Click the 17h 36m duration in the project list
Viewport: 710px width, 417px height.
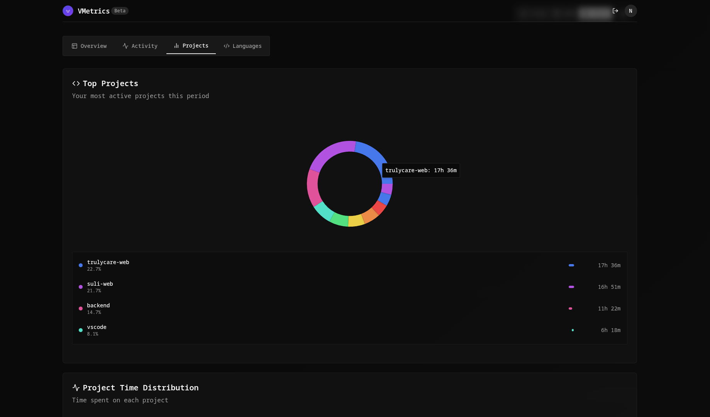point(609,265)
